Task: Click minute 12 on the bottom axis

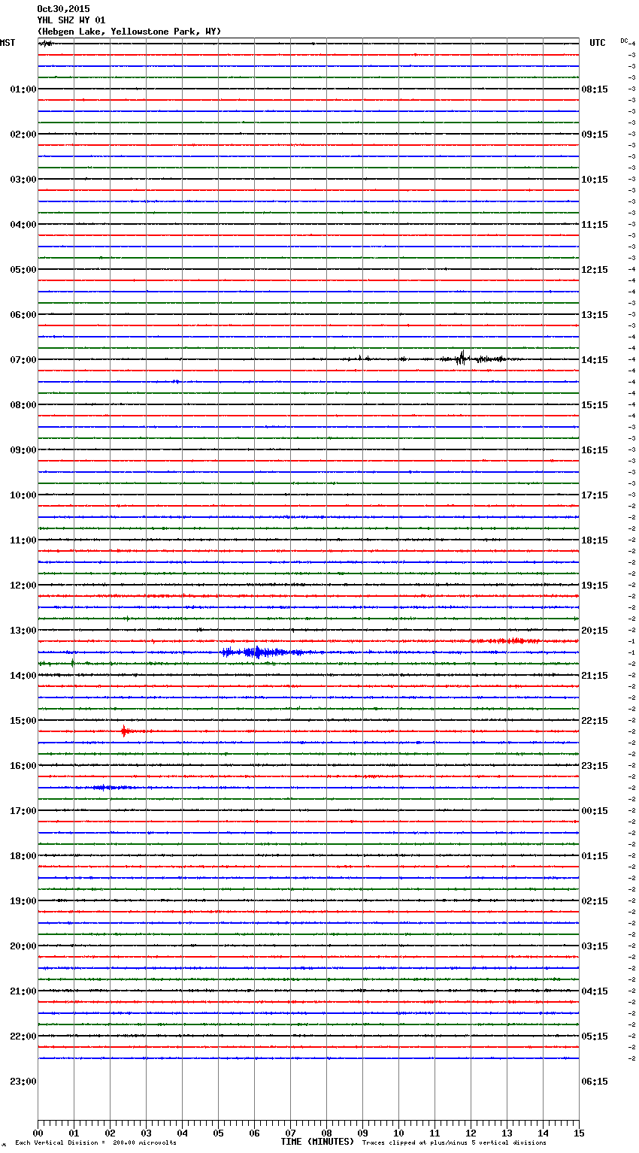Action: (x=471, y=1133)
